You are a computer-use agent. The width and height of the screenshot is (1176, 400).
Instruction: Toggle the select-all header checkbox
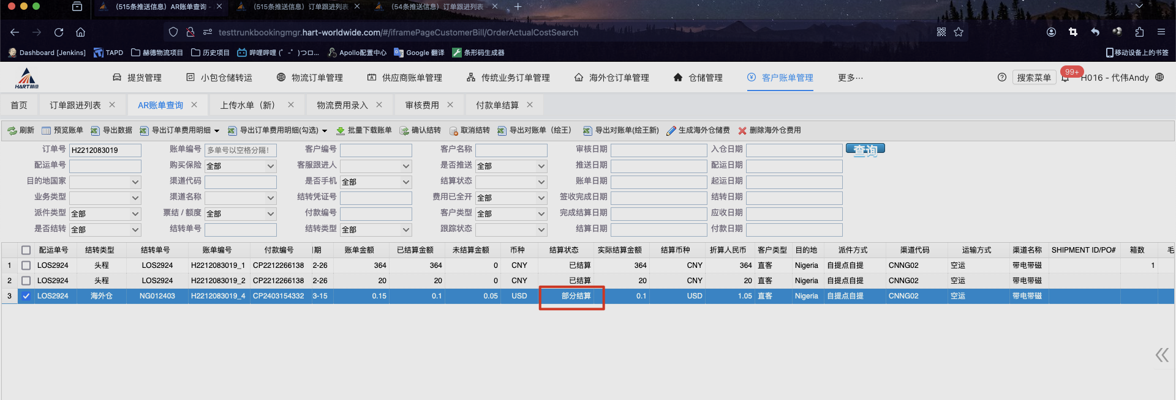pyautogui.click(x=26, y=250)
